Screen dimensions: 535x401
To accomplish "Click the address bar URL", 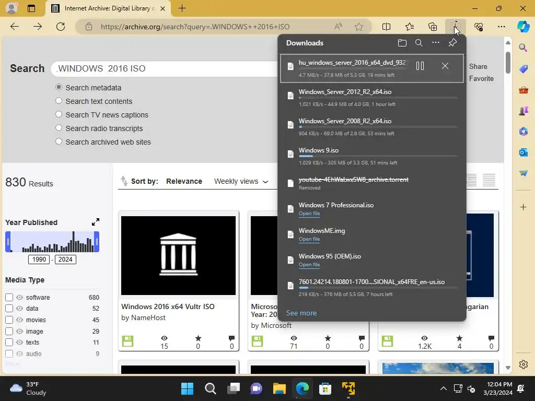I will click(x=195, y=27).
